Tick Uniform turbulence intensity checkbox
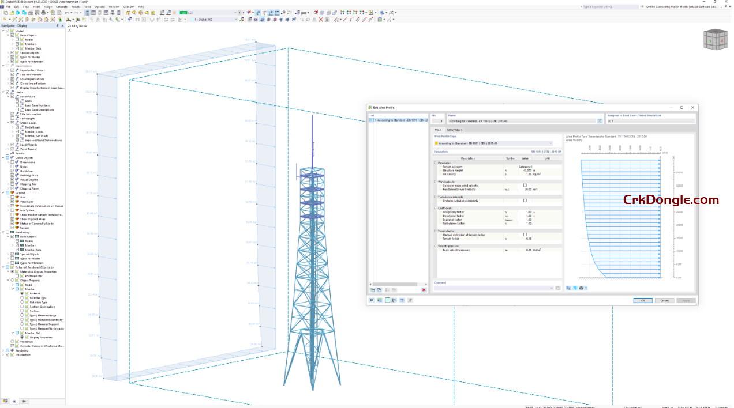 (x=525, y=201)
